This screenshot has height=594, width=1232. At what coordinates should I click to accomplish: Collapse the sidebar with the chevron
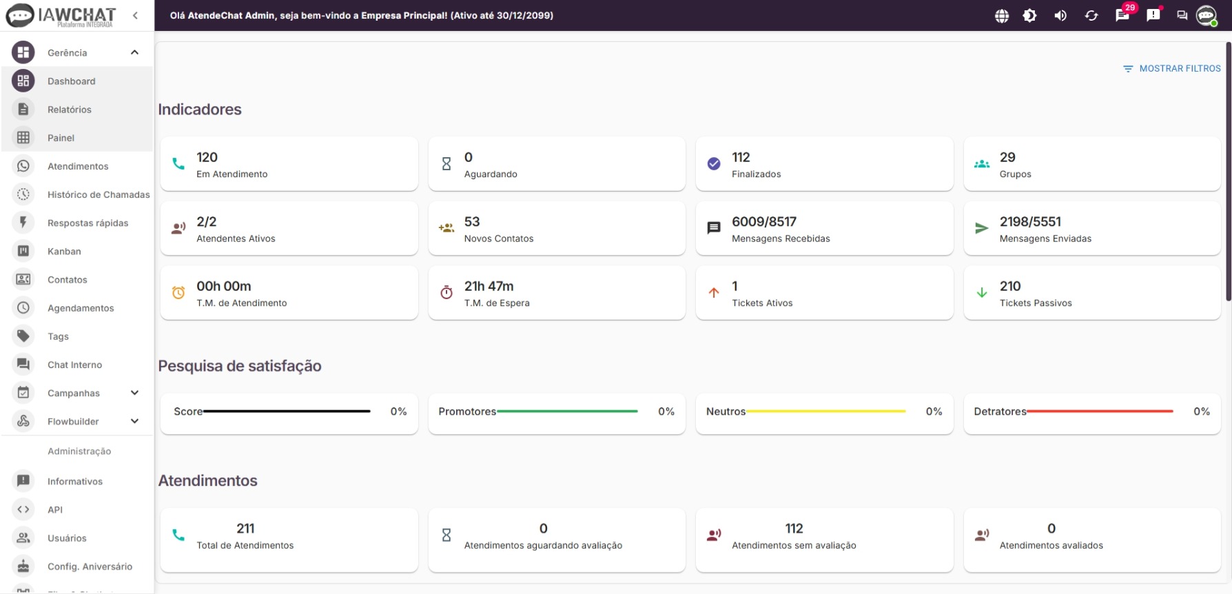(136, 15)
